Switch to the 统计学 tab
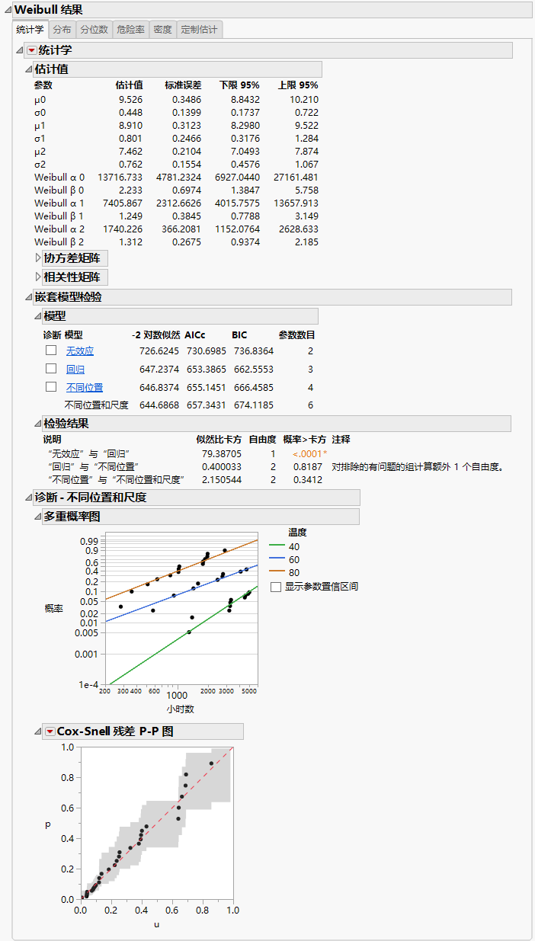 tap(30, 30)
